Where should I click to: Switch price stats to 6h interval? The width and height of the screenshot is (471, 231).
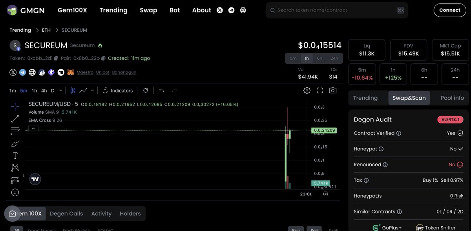320,58
